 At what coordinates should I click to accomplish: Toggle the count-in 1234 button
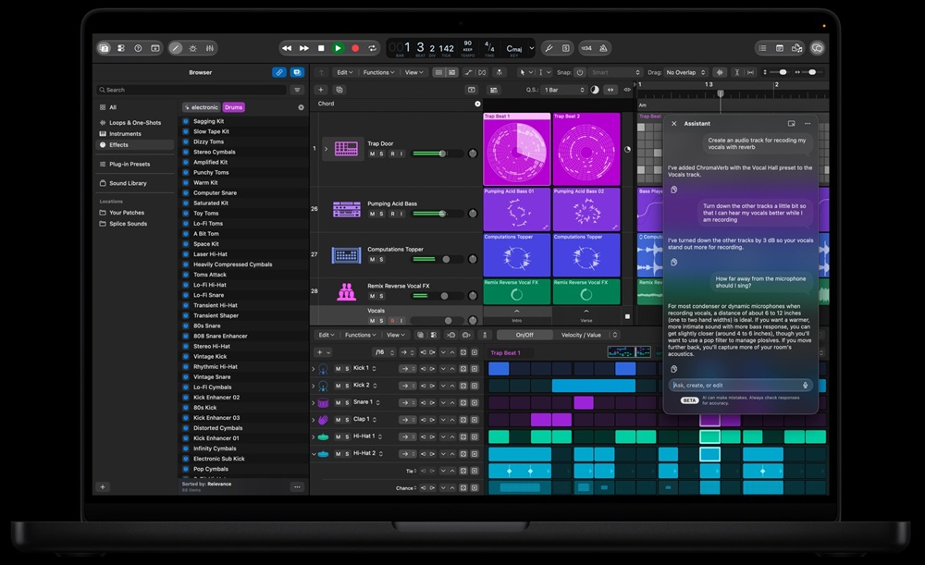tap(586, 48)
